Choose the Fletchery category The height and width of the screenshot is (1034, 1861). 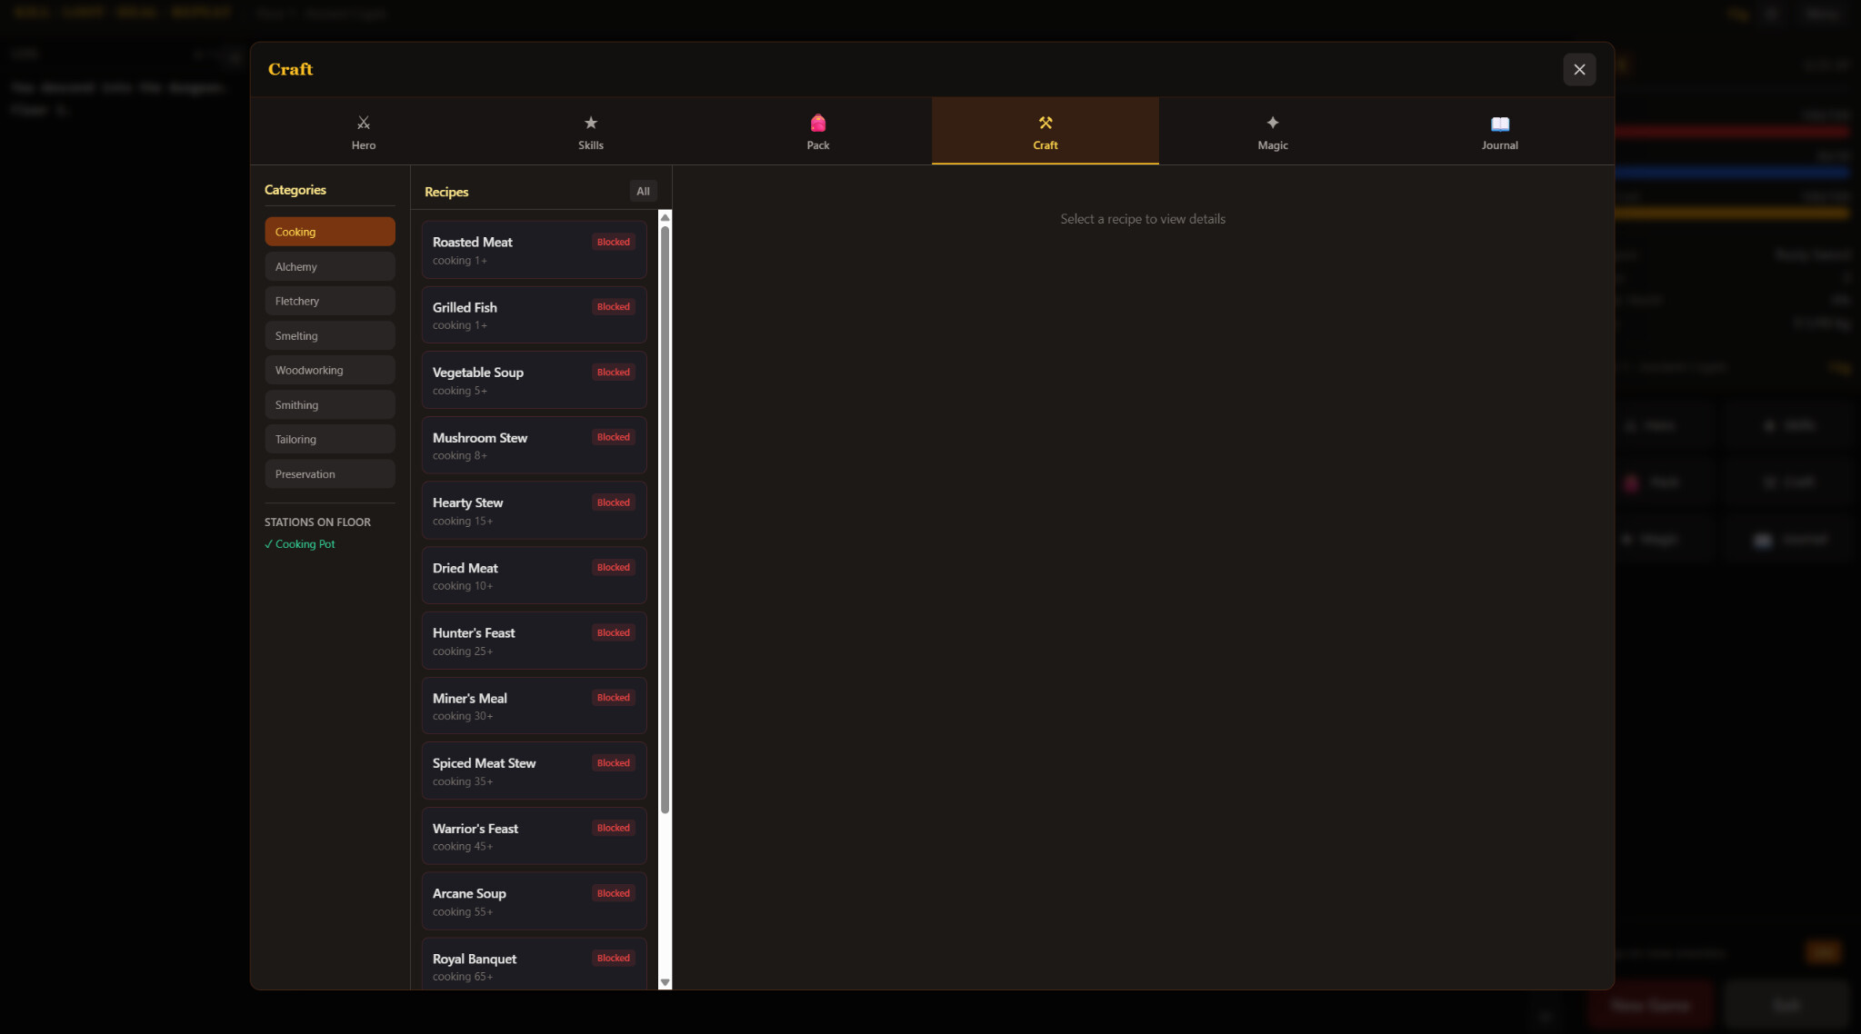pyautogui.click(x=330, y=301)
